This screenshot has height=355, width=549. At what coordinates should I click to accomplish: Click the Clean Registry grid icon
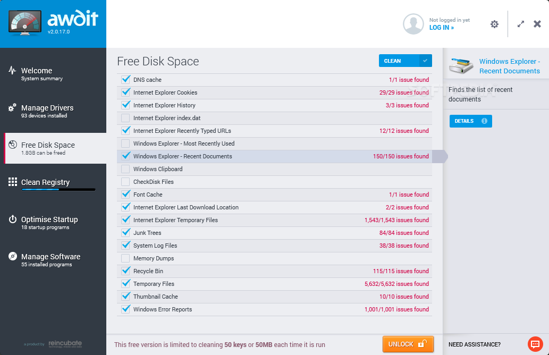click(x=13, y=182)
